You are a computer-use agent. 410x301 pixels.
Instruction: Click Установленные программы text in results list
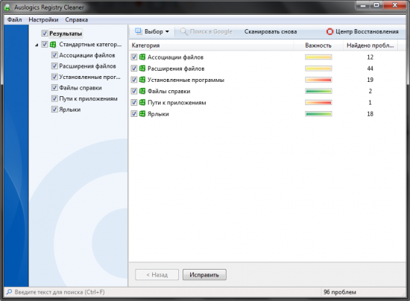(186, 80)
